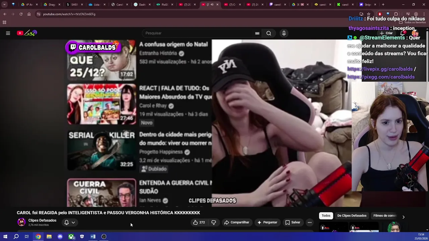429x241 pixels.
Task: Open YouTube notifications bell
Action: pyautogui.click(x=403, y=33)
